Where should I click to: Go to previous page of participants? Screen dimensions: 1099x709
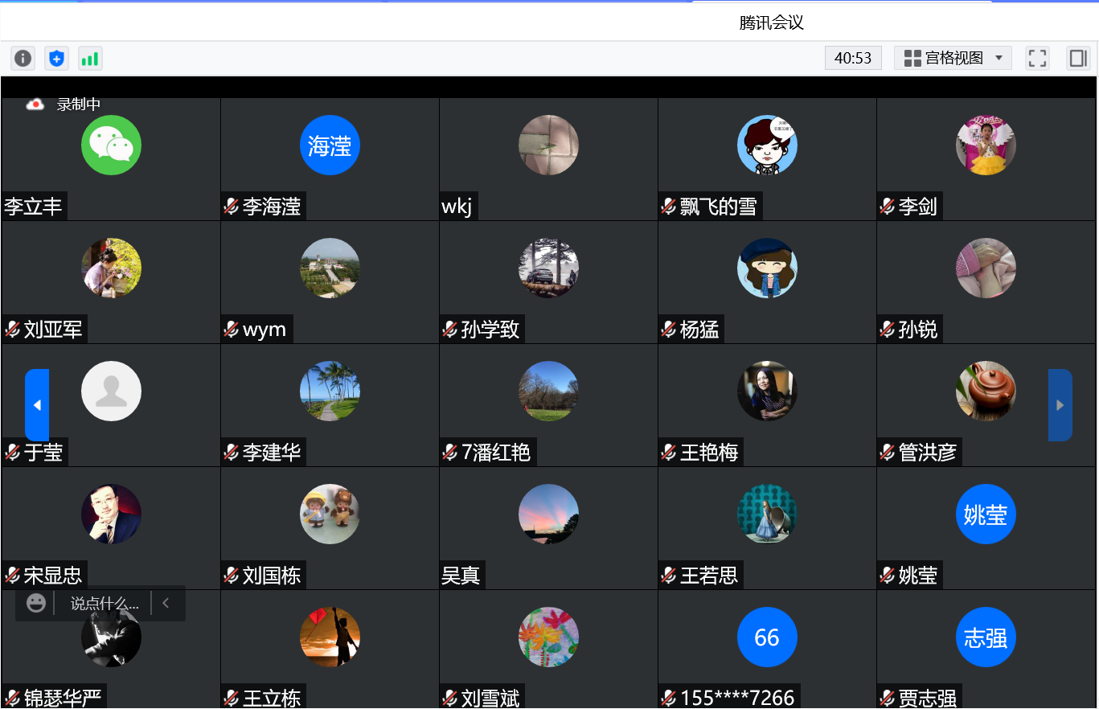[x=37, y=405]
